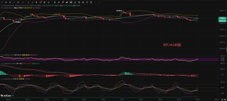227x101 pixels.
Task: Click the undo arrow
Action: click(95, 2)
